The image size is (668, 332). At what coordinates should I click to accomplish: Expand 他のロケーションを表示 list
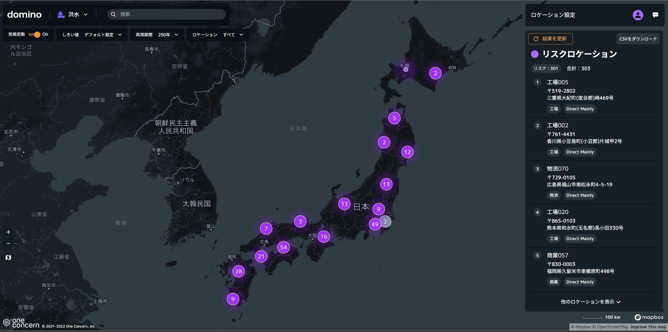pos(590,302)
